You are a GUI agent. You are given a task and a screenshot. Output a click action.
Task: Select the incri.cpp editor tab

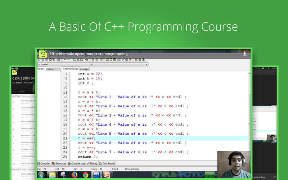(85, 69)
